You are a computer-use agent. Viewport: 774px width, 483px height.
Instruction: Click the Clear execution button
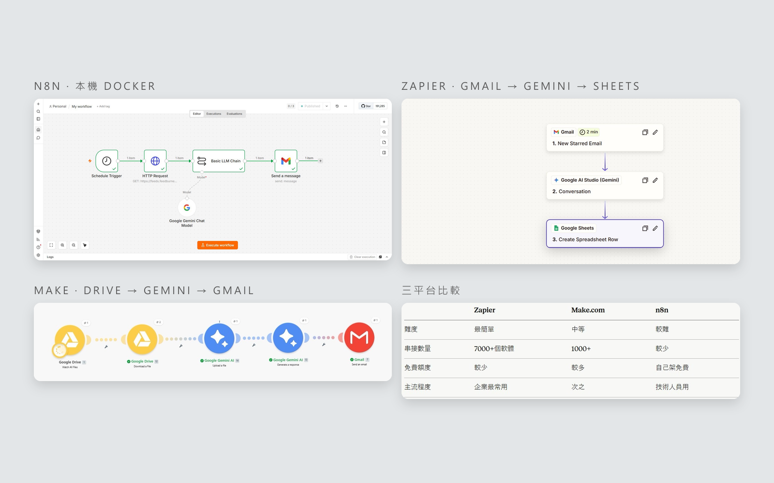362,257
